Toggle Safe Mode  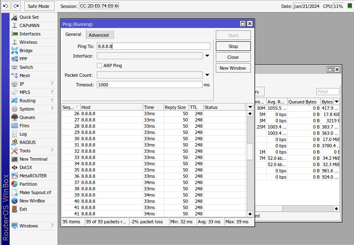click(38, 6)
